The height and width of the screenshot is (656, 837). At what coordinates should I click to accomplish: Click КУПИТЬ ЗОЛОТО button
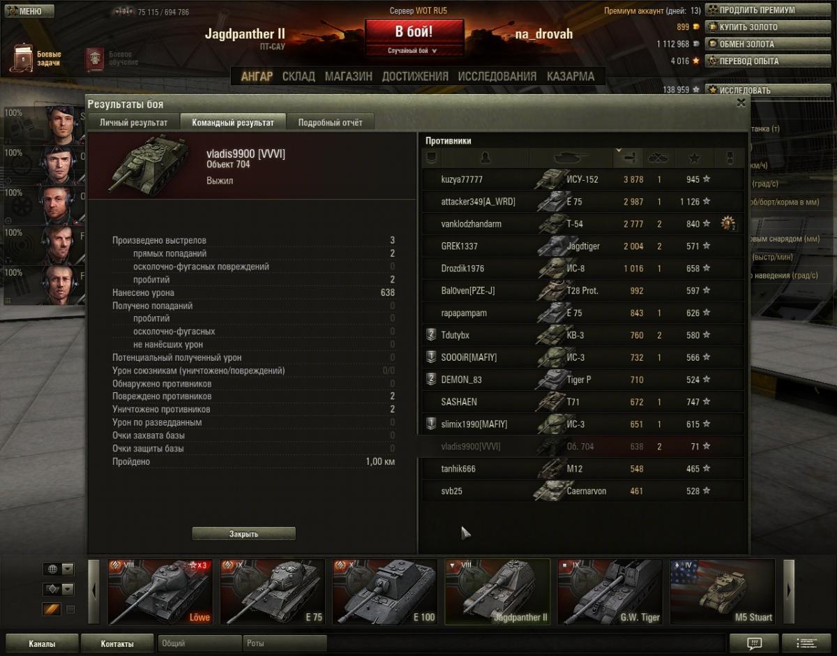click(769, 27)
